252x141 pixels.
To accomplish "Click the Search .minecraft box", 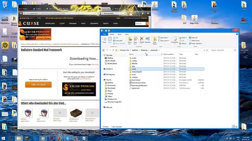I will 223,50.
